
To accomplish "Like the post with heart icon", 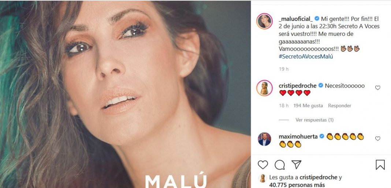I will click(263, 165).
